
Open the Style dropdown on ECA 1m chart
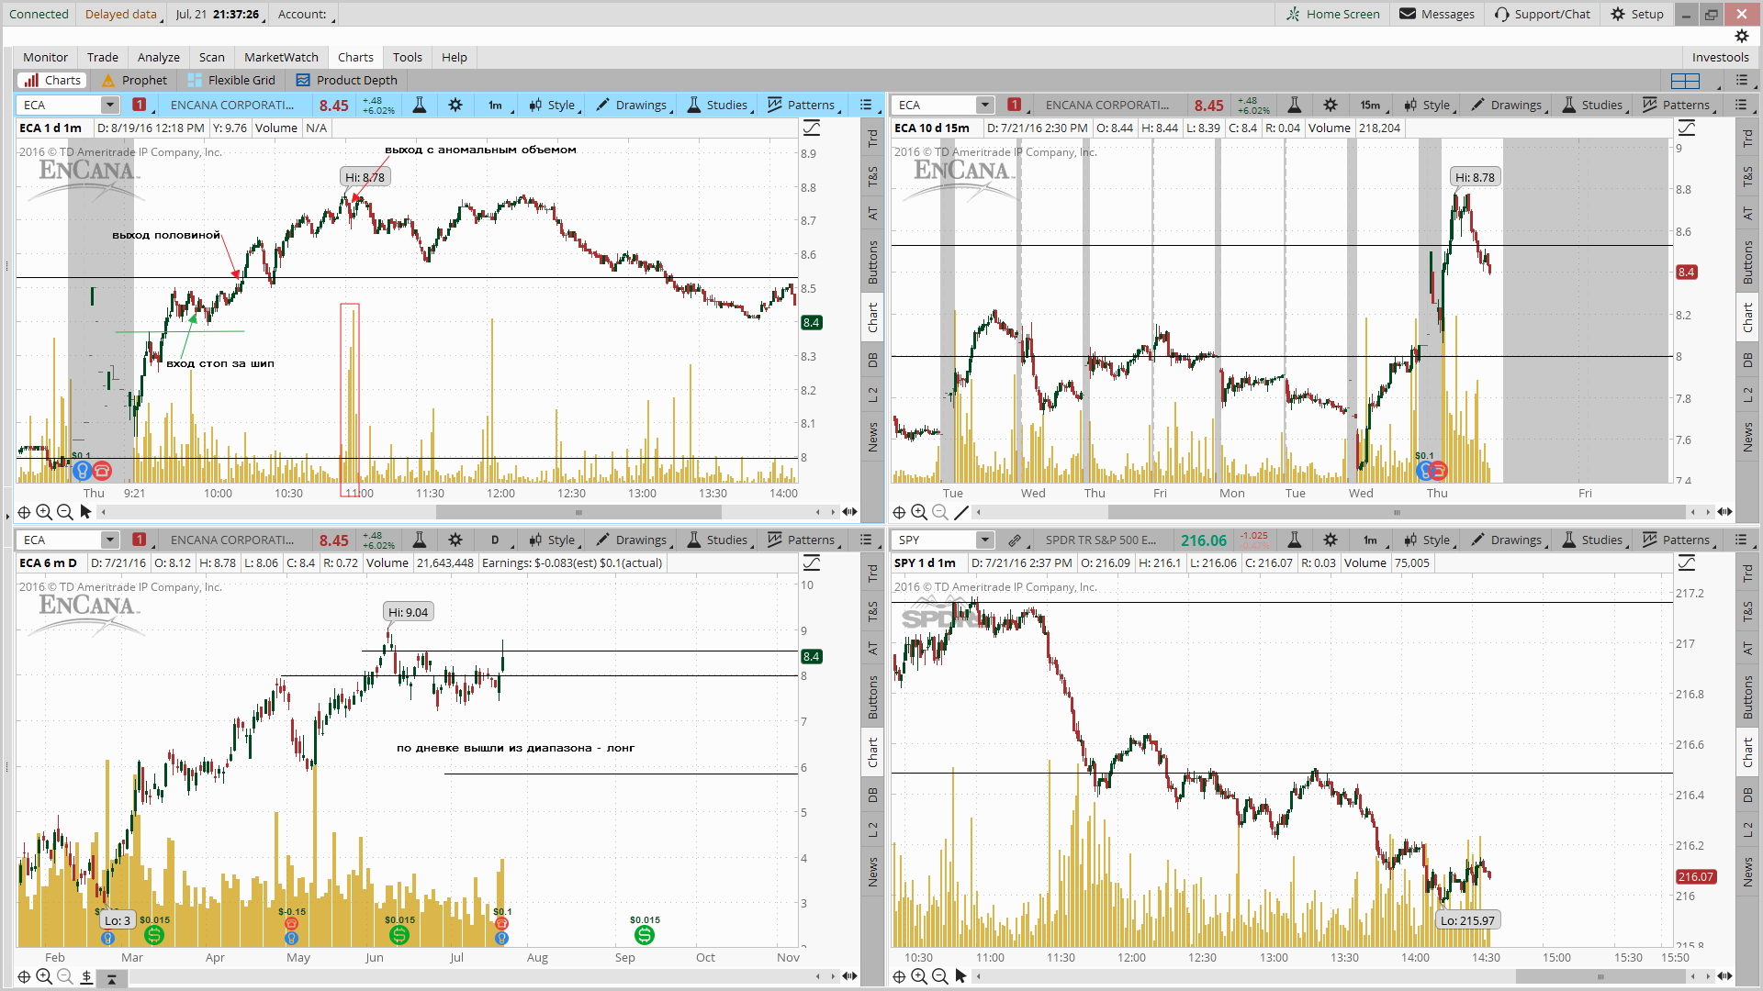(555, 105)
